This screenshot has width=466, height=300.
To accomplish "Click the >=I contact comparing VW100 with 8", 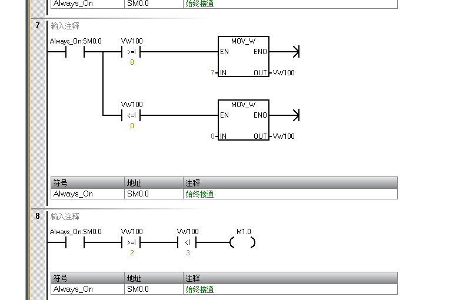I will pos(131,52).
